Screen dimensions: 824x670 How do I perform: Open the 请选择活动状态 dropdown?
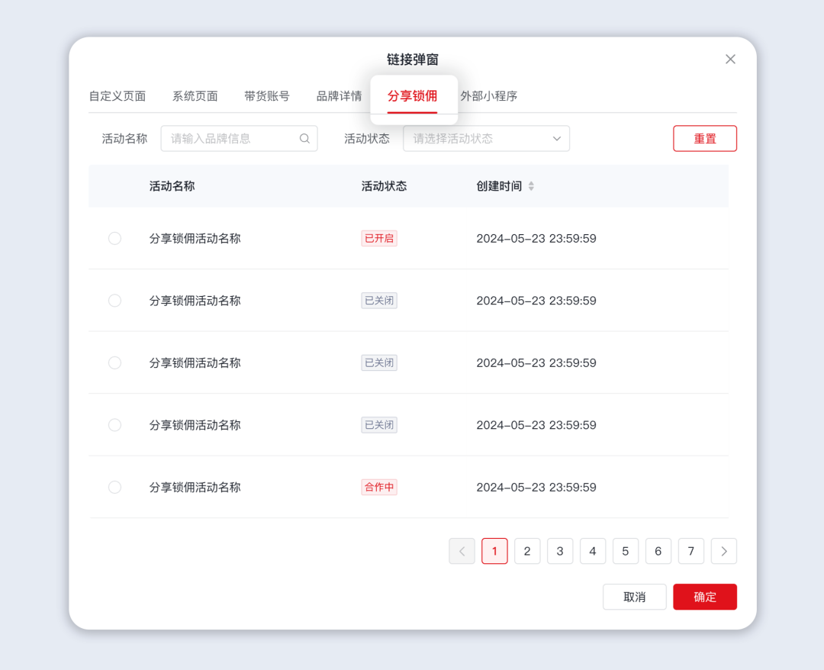click(473, 138)
